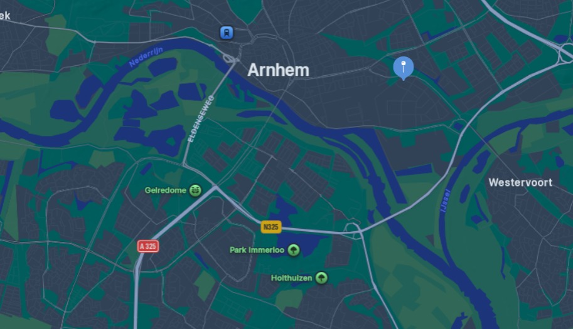The image size is (573, 329).
Task: Select the blue dropped pin marker
Action: [404, 68]
